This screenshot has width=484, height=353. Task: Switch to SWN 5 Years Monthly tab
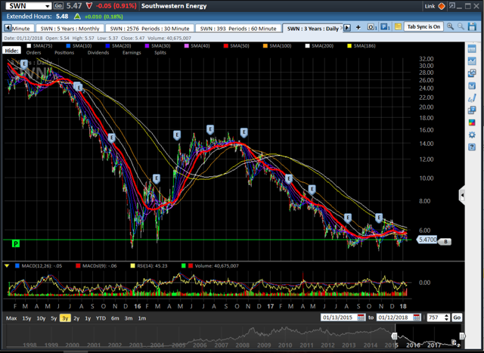(70, 29)
